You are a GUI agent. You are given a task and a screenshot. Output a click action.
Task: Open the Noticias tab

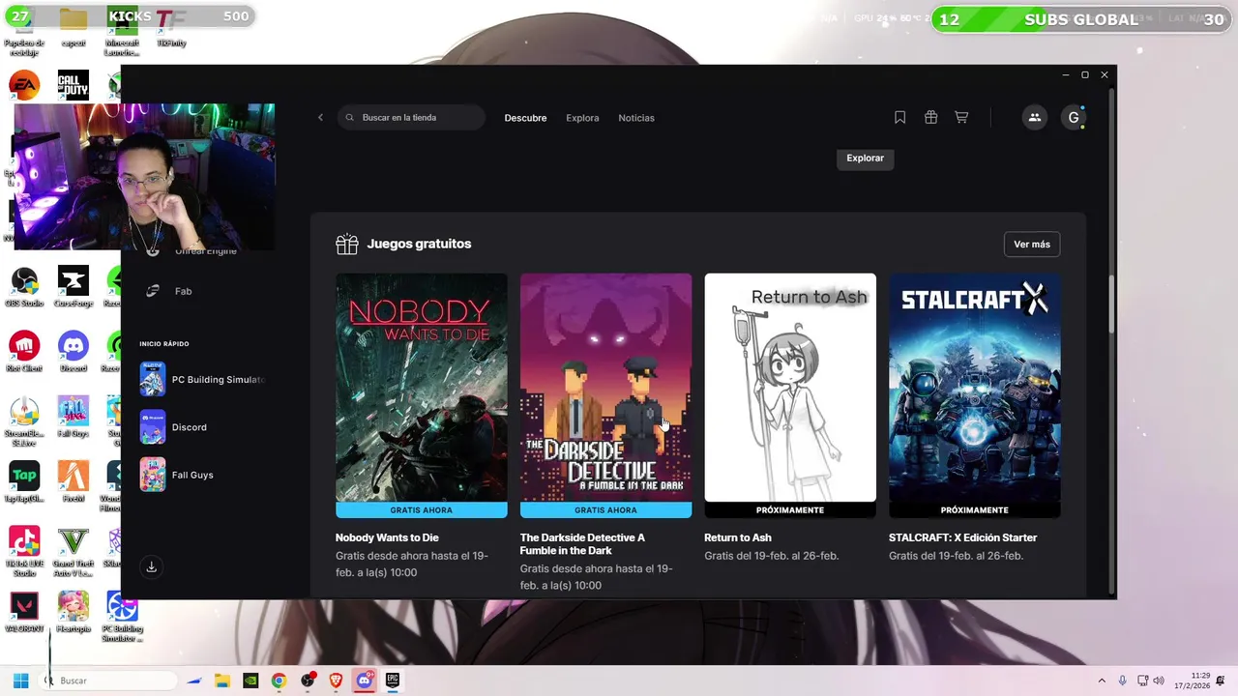[636, 118]
